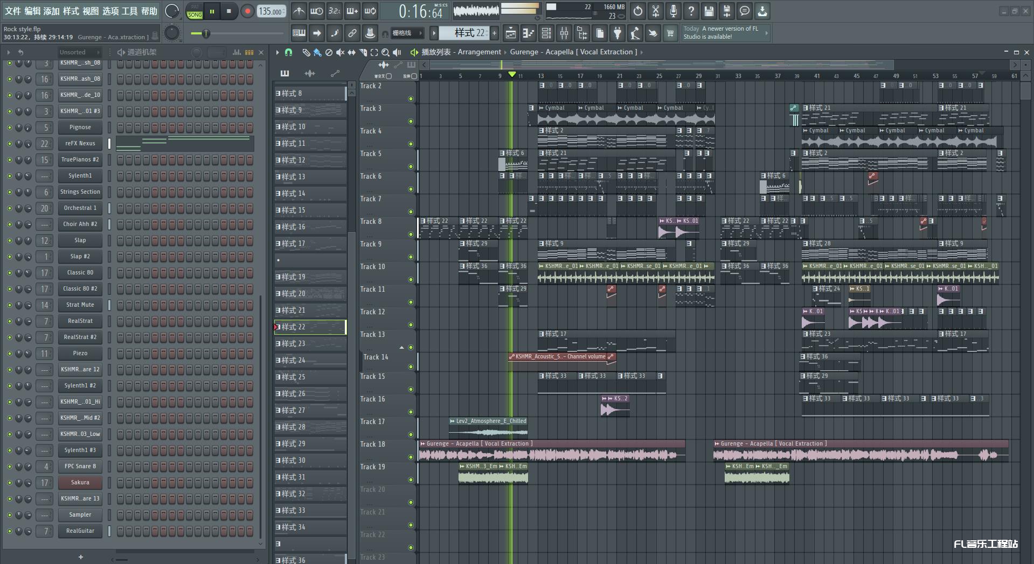
Task: Open channel rack options menu arrow
Action: 9,52
